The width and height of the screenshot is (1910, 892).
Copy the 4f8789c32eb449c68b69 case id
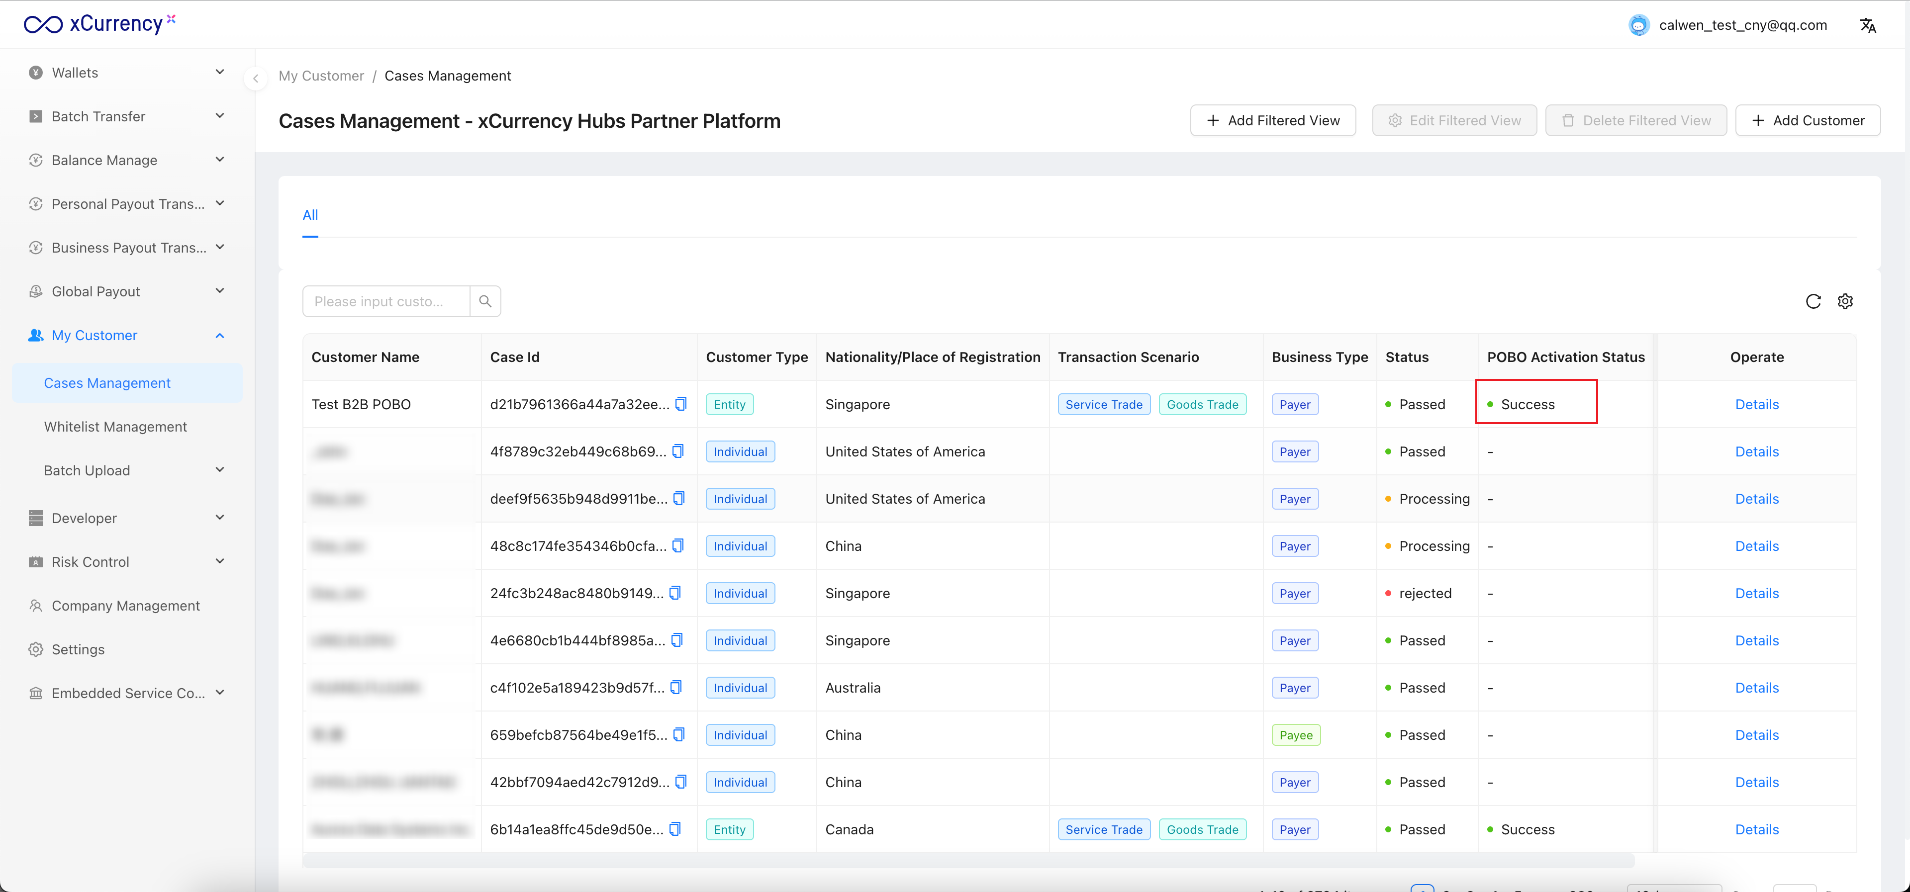tap(677, 451)
